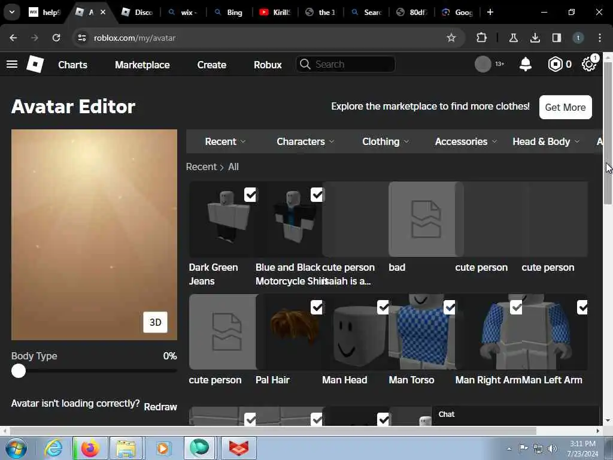The height and width of the screenshot is (460, 613).
Task: Open the notifications bell
Action: pos(526,64)
